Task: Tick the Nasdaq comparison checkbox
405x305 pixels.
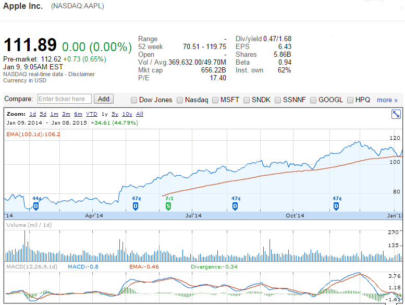Action: (x=180, y=100)
